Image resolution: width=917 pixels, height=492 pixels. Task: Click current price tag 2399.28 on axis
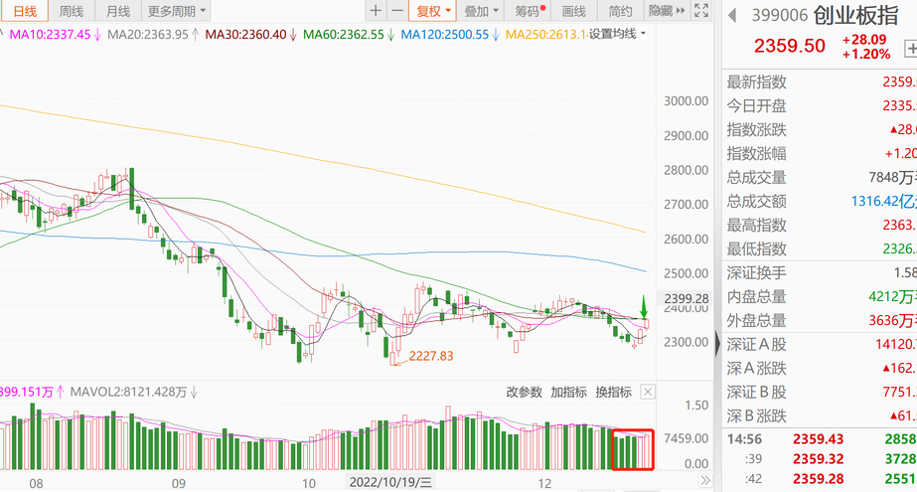point(686,298)
